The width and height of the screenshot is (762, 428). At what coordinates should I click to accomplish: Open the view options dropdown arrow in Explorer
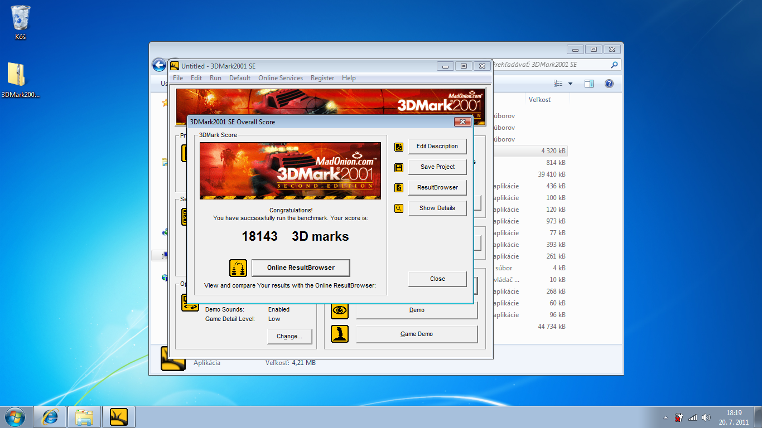tap(570, 84)
